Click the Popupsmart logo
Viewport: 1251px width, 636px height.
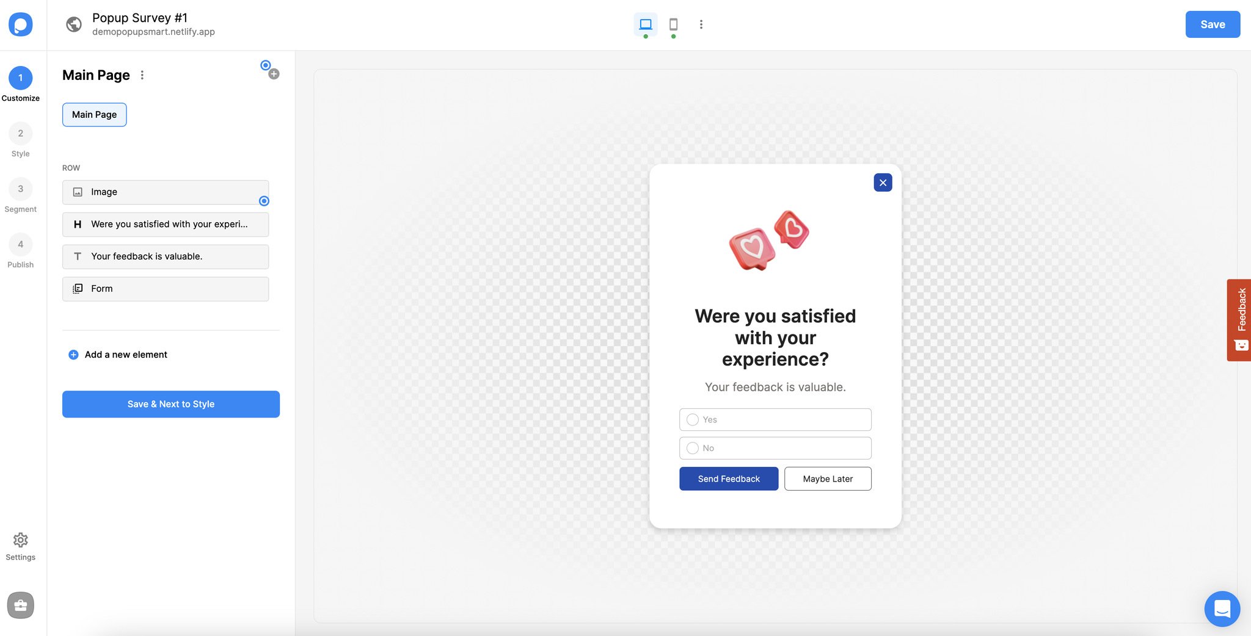[x=21, y=24]
